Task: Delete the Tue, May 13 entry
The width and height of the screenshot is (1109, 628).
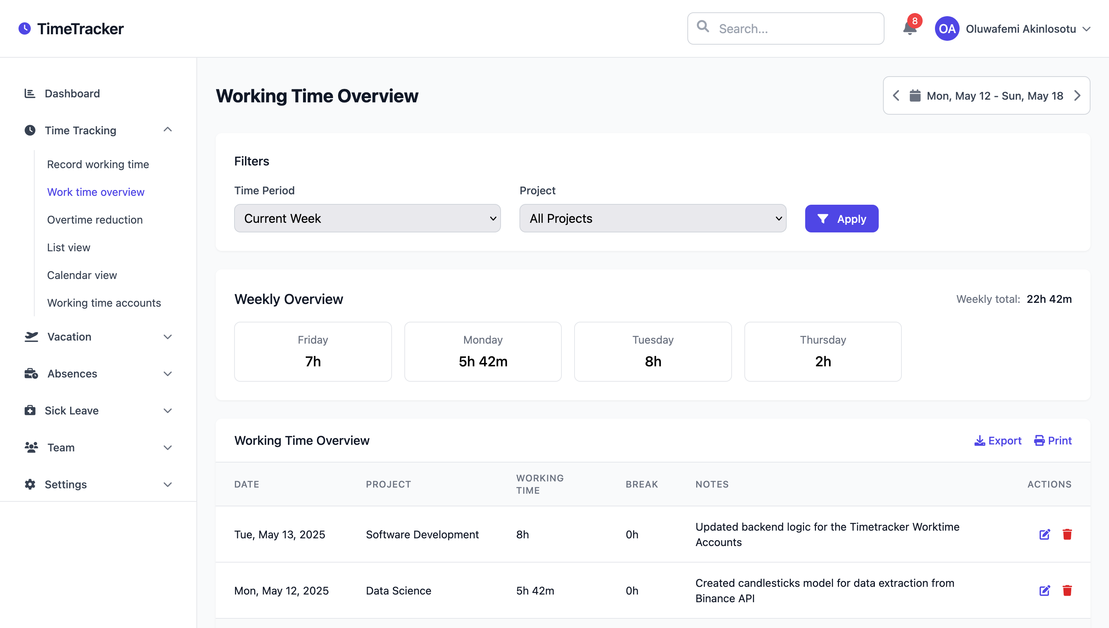Action: (1067, 534)
